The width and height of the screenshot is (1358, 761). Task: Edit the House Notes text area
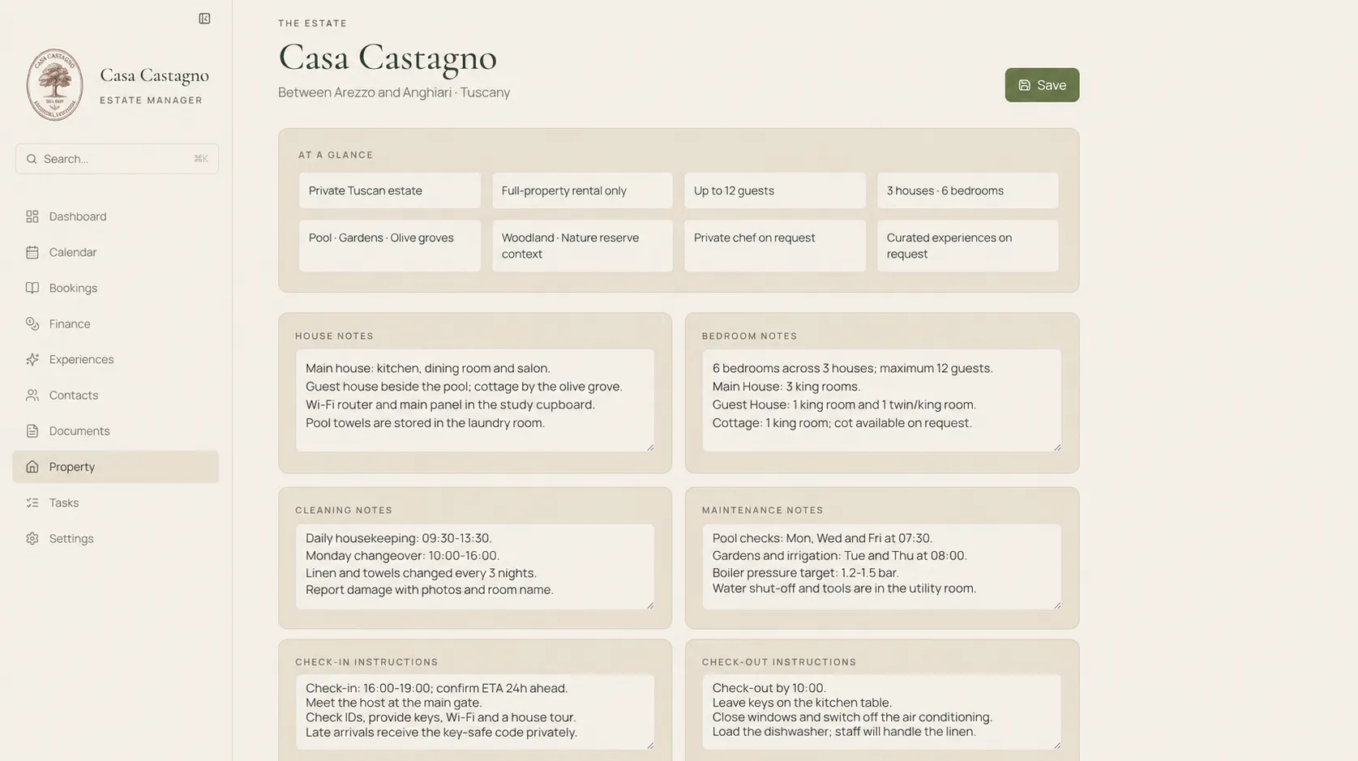475,400
